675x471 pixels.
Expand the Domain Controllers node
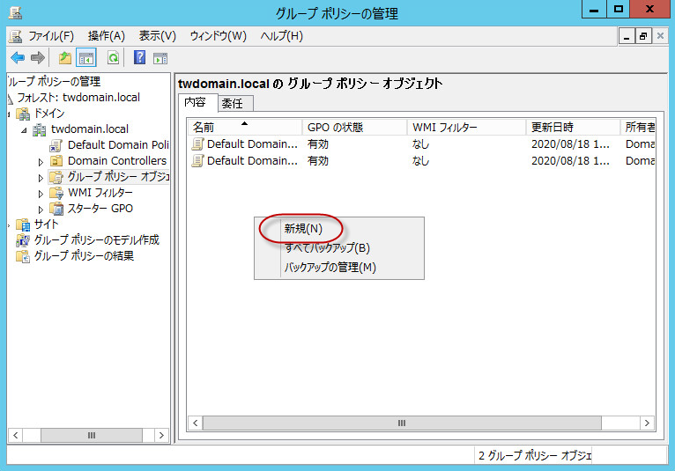coord(41,162)
